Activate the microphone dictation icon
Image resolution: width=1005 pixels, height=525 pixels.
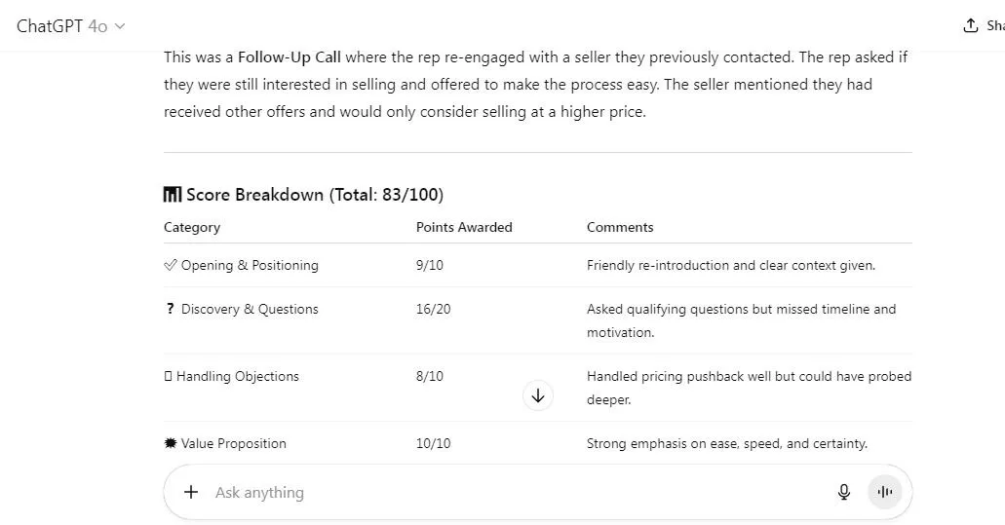844,492
